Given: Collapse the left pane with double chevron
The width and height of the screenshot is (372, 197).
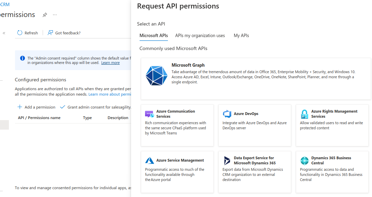Looking at the screenshot, I should tap(4, 33).
